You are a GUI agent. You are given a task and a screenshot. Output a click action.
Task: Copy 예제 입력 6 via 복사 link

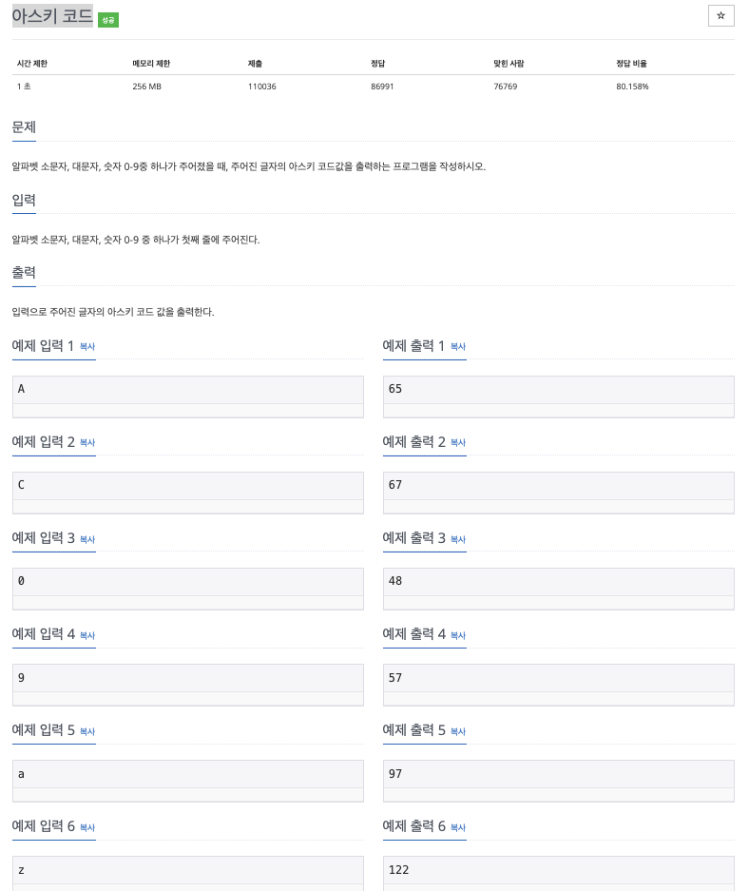[87, 827]
